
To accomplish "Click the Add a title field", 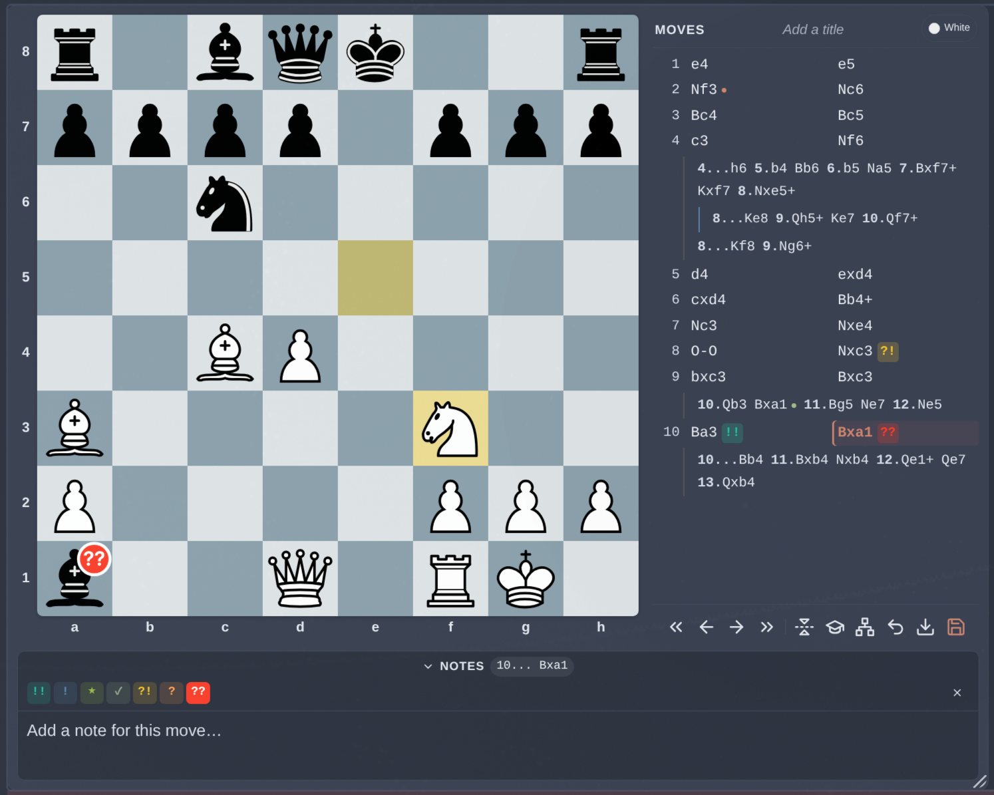I will [812, 29].
